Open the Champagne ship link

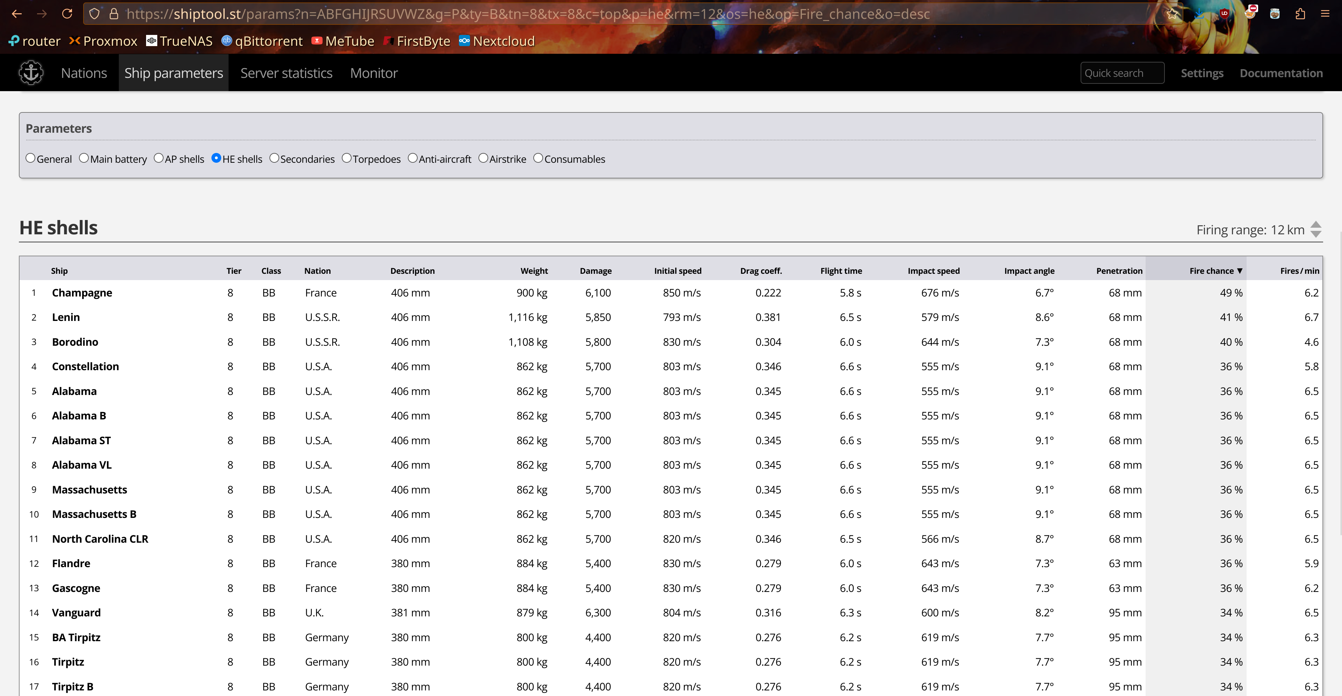82,293
